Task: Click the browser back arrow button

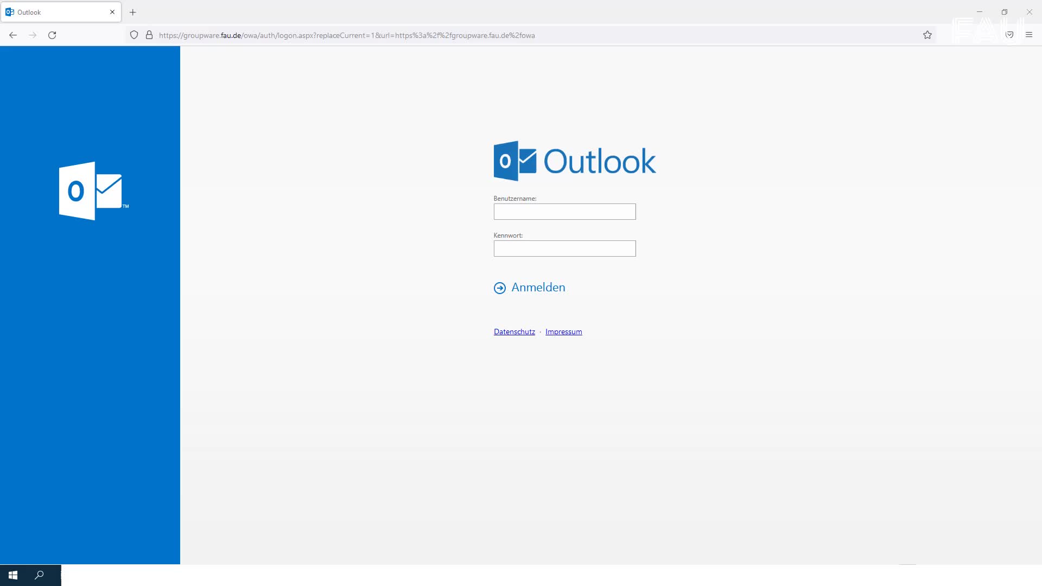Action: pyautogui.click(x=13, y=35)
